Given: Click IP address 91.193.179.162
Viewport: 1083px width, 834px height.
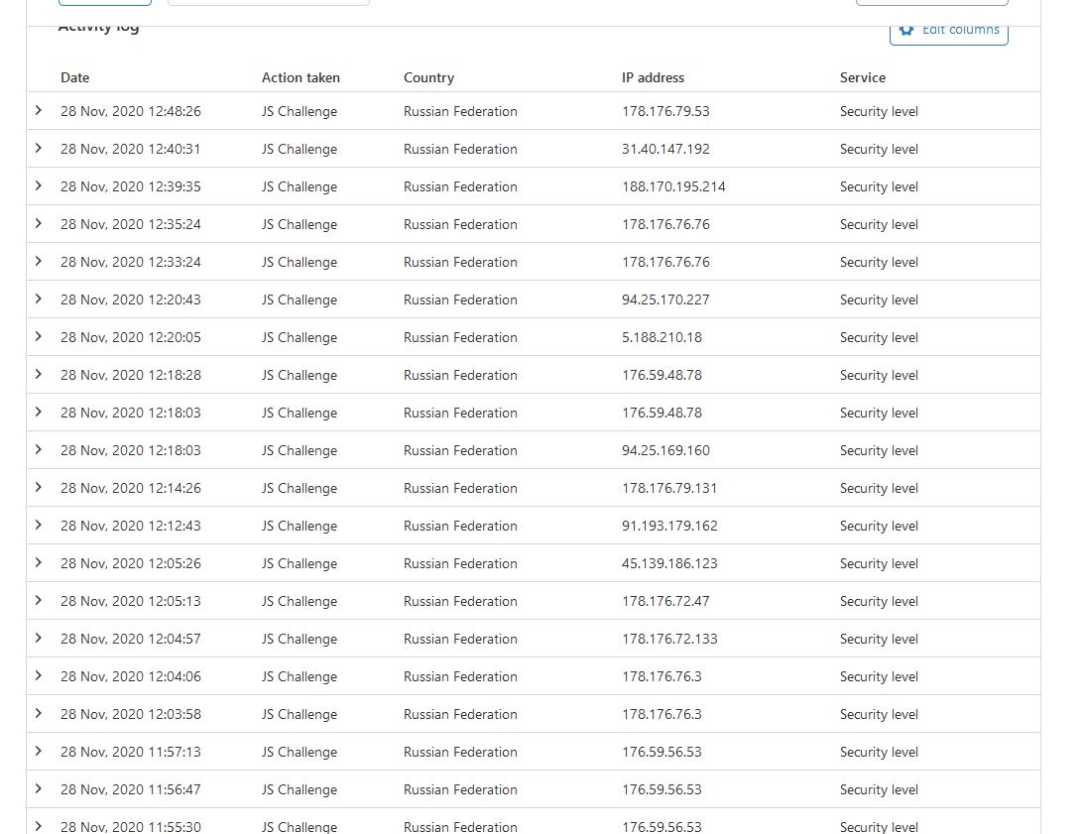Looking at the screenshot, I should pyautogui.click(x=669, y=526).
